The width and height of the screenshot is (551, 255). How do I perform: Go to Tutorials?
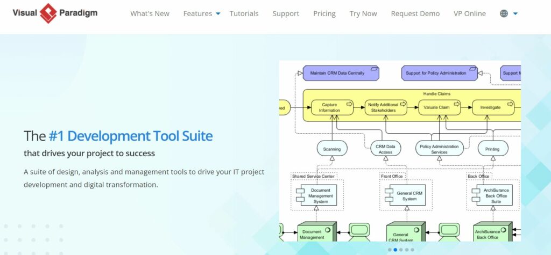click(x=244, y=13)
